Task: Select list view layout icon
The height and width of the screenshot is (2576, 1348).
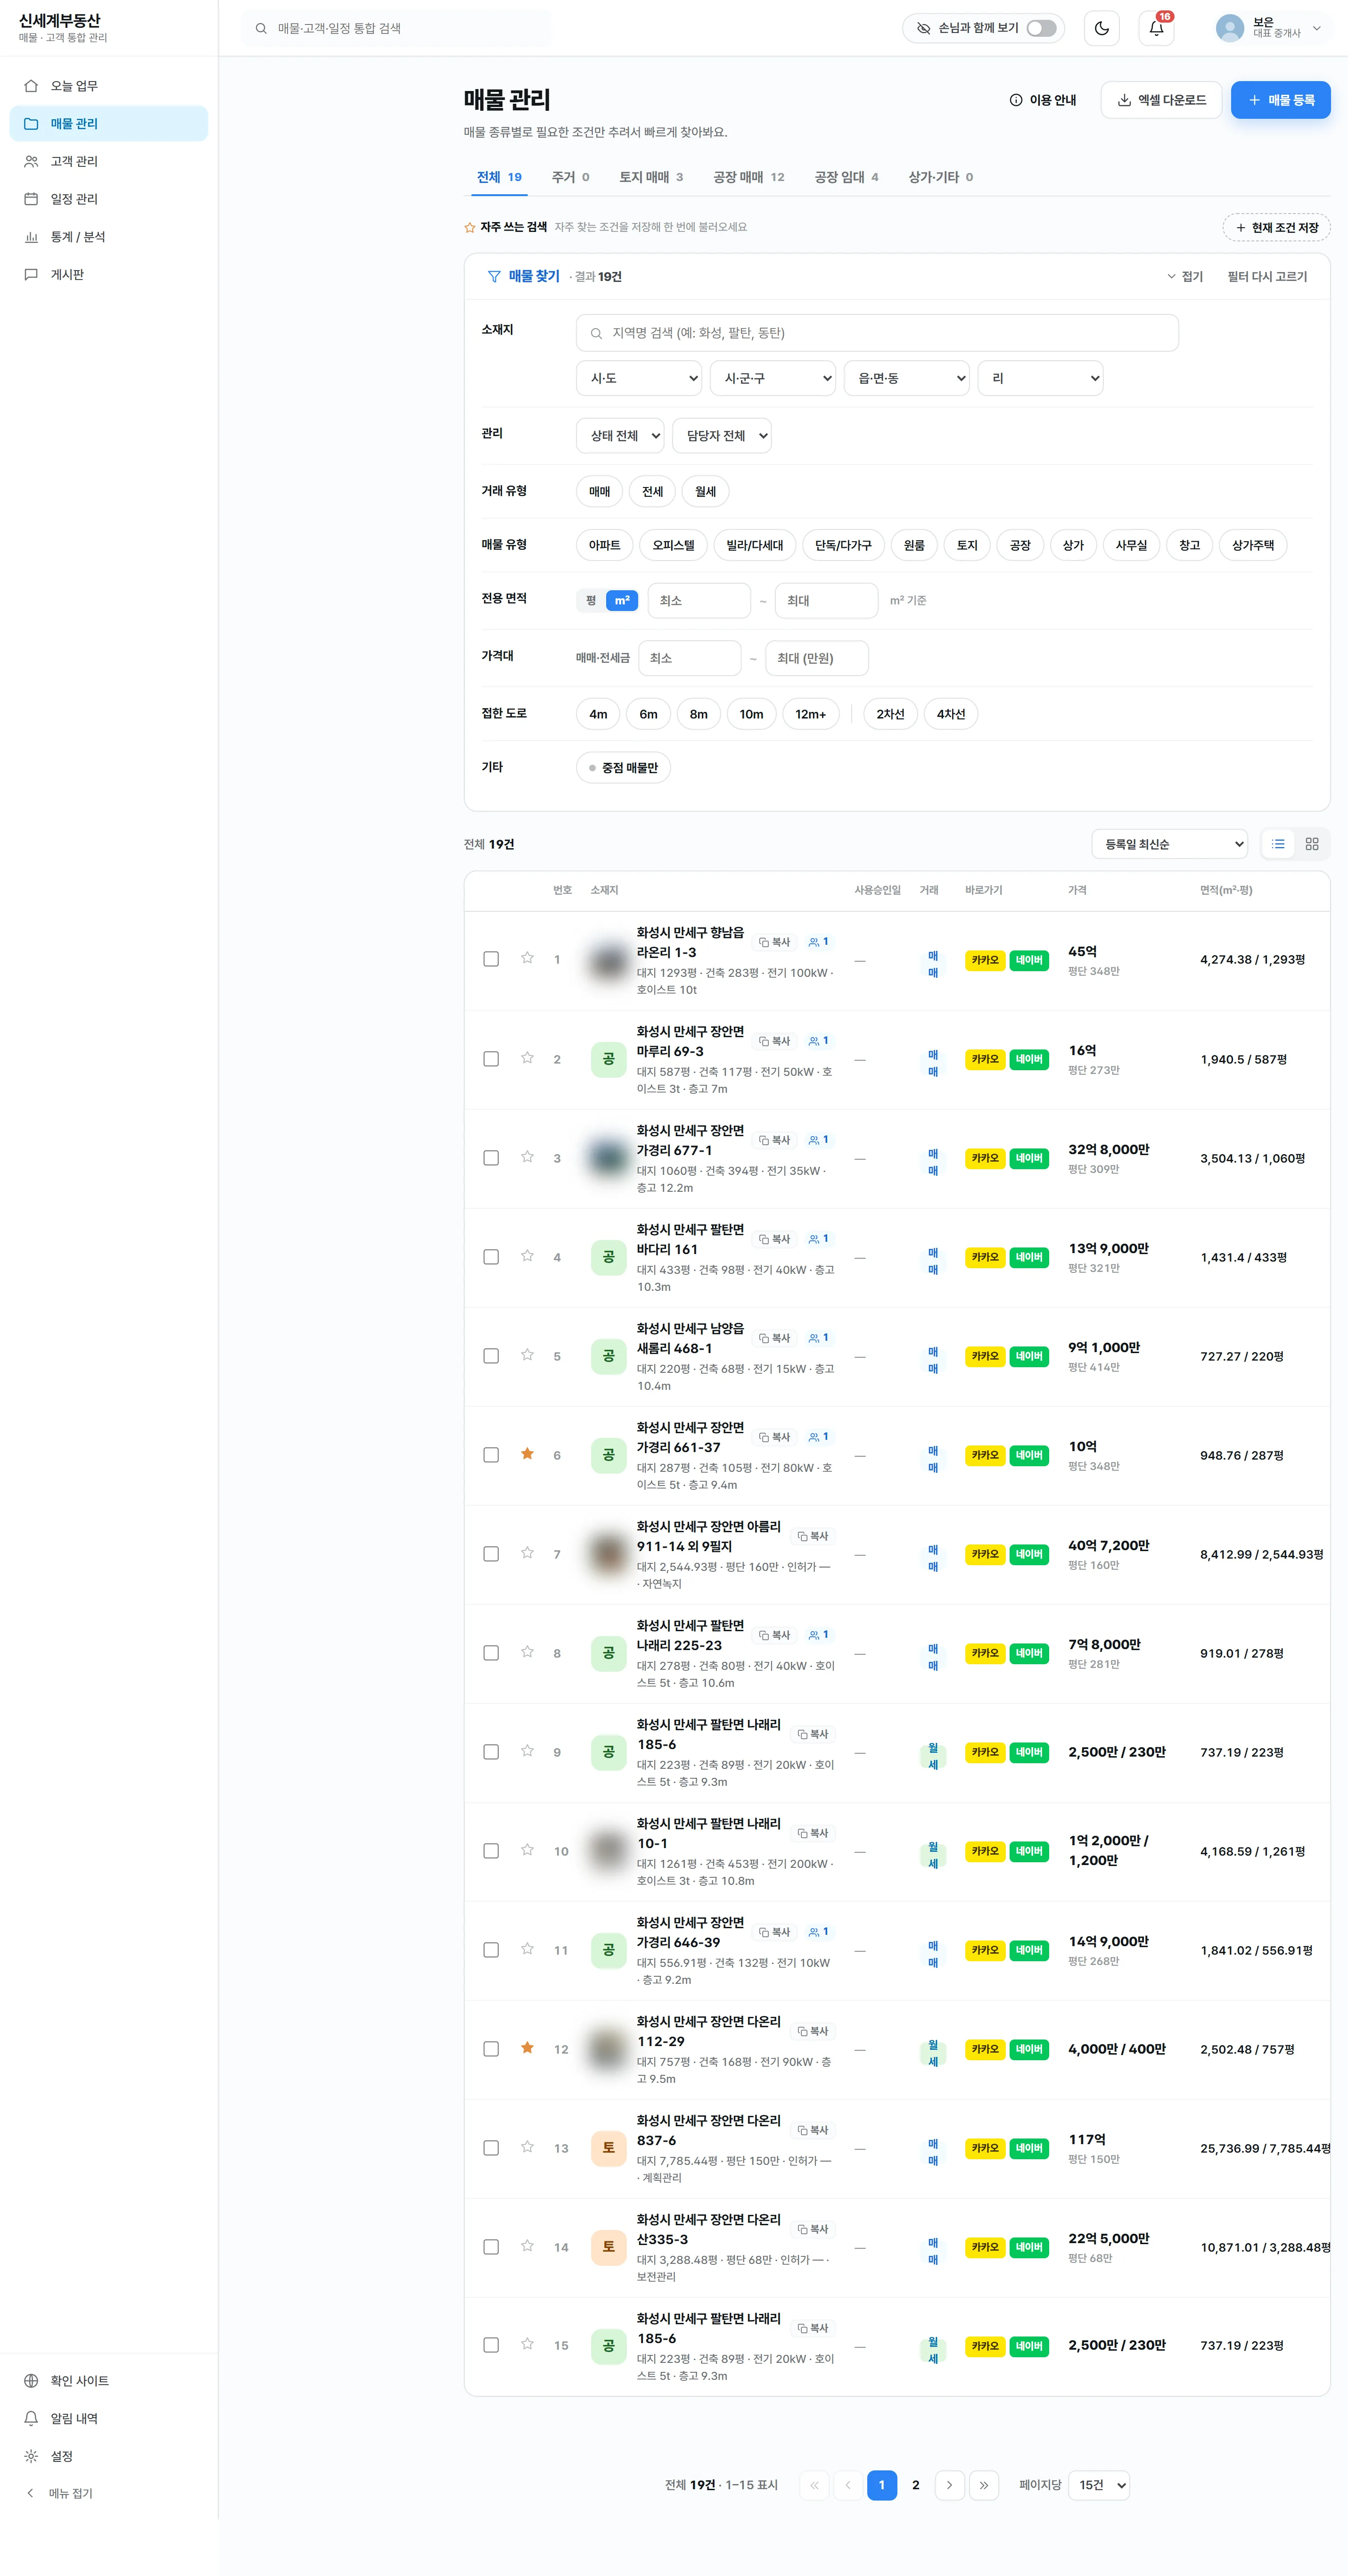Action: [x=1278, y=844]
